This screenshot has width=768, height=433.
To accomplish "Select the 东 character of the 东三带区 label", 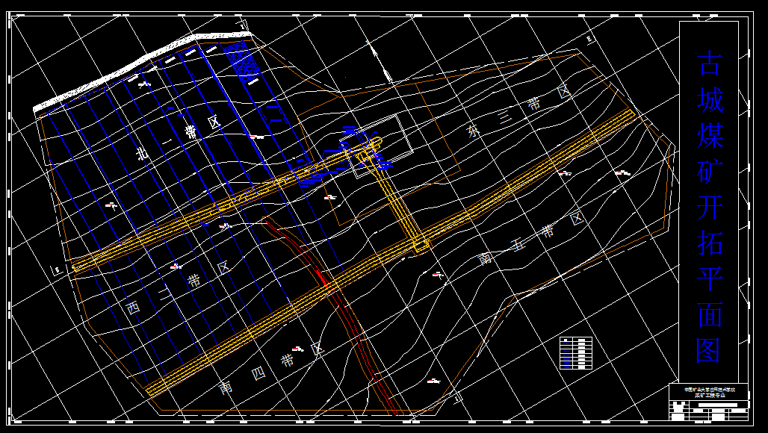I will 474,132.
